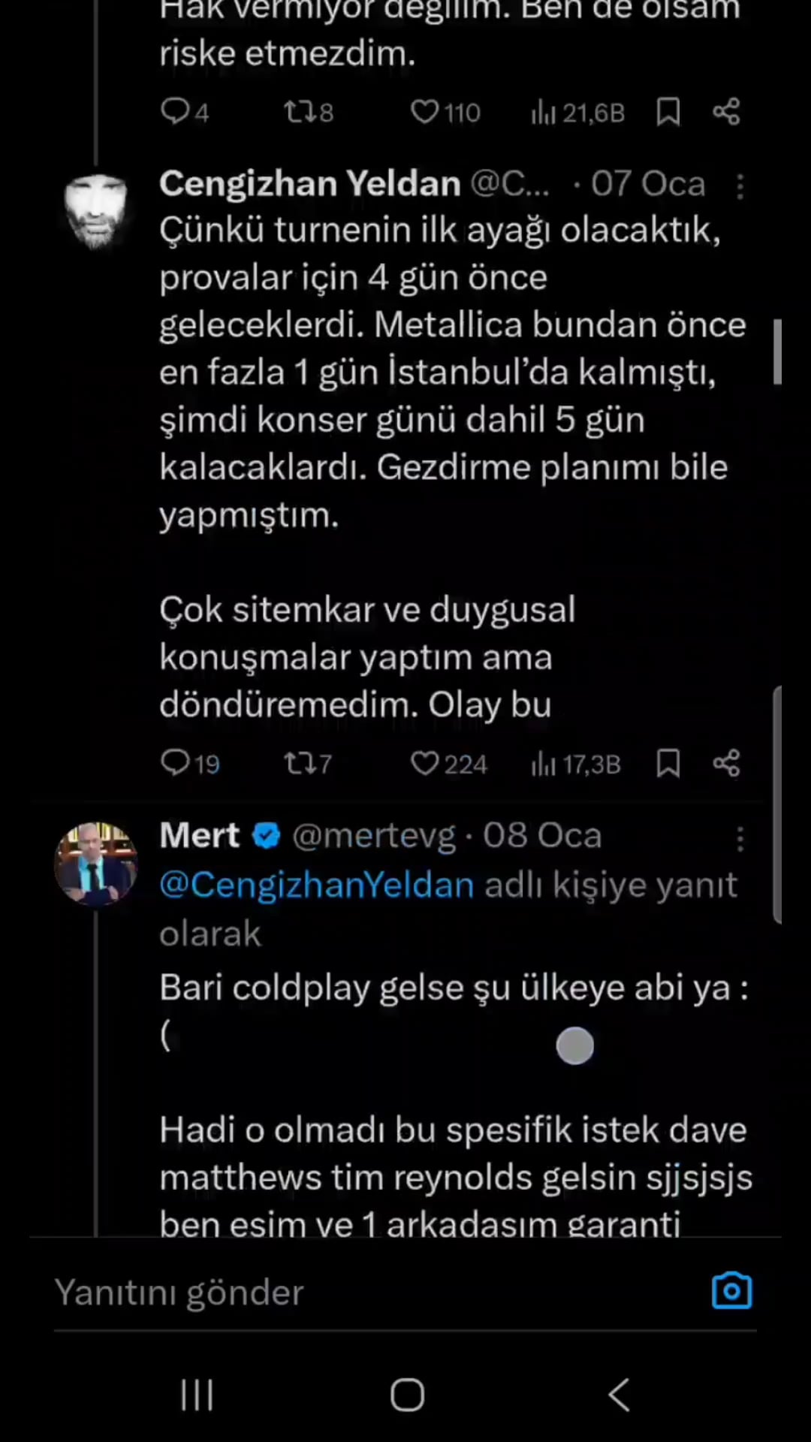Bookmark the tweet with 110 likes
The image size is (811, 1442).
668,112
